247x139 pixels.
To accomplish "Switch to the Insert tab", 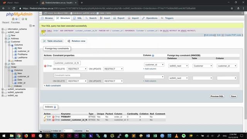I will [105, 18].
